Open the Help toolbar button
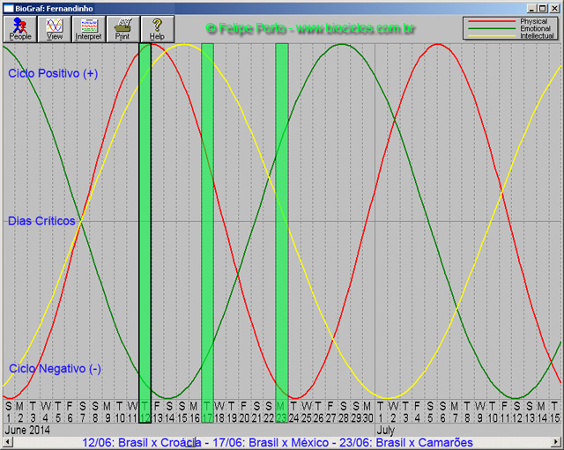The image size is (564, 450). point(157,29)
